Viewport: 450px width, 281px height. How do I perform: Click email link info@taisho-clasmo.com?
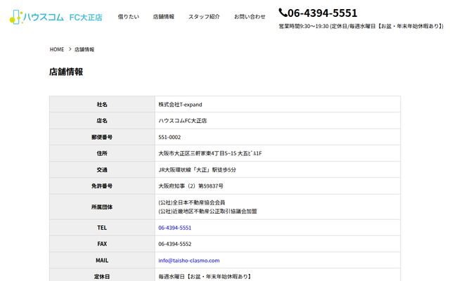[x=189, y=261]
